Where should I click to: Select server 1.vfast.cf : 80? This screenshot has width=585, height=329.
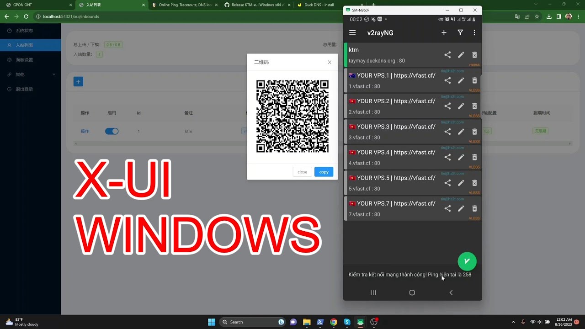pos(412,80)
